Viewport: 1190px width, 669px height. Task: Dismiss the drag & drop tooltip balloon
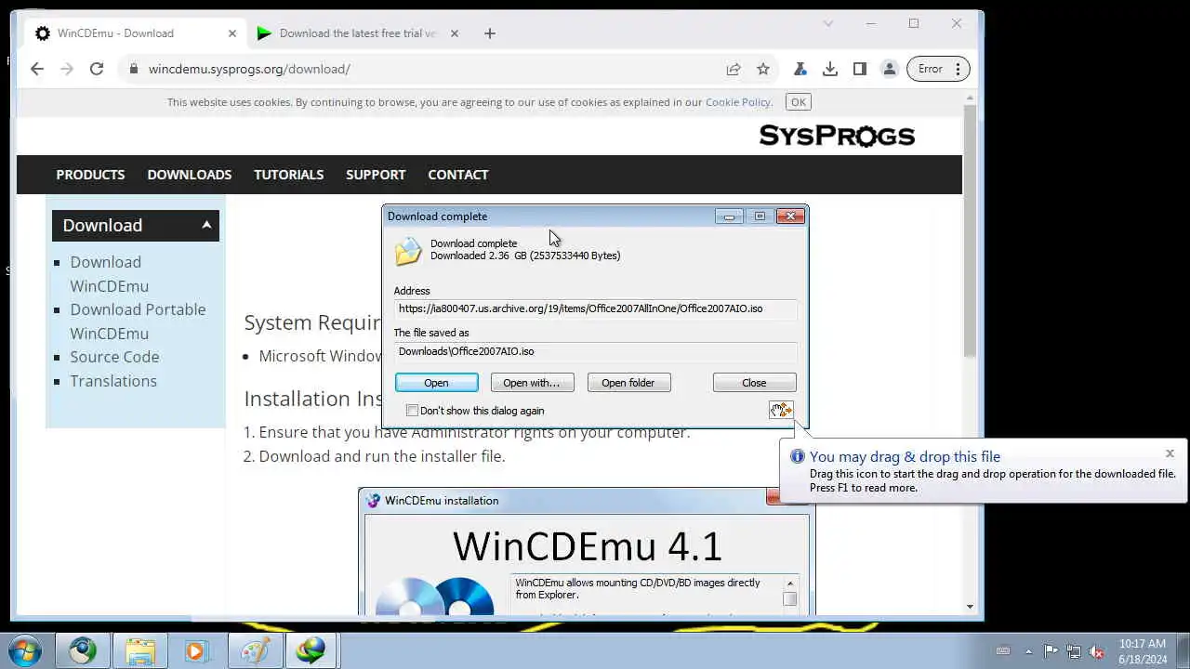[x=1170, y=453]
